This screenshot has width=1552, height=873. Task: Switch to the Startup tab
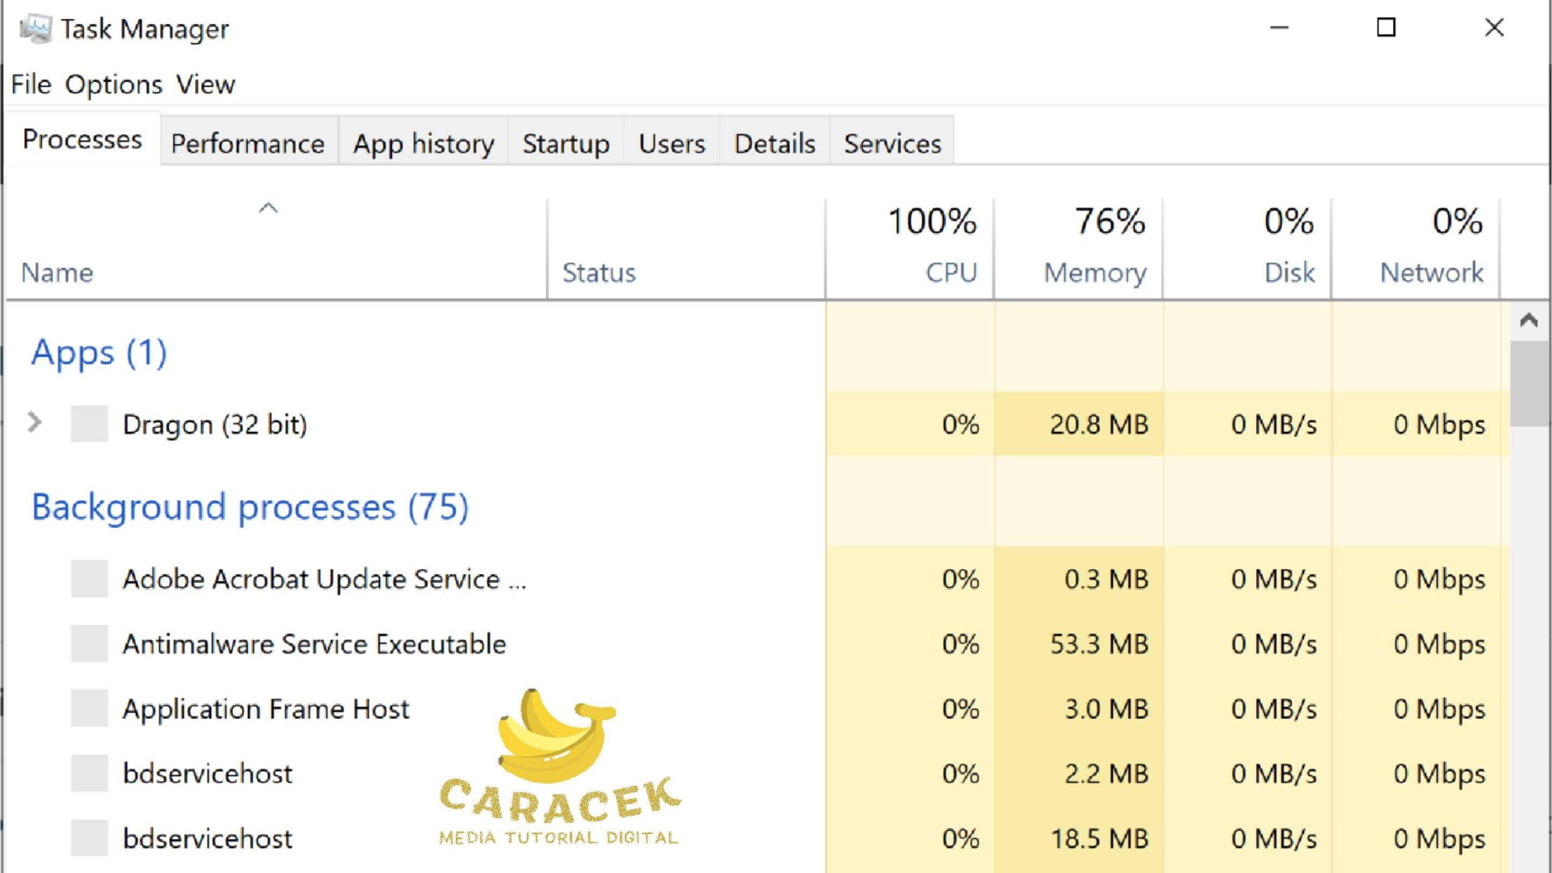(566, 144)
